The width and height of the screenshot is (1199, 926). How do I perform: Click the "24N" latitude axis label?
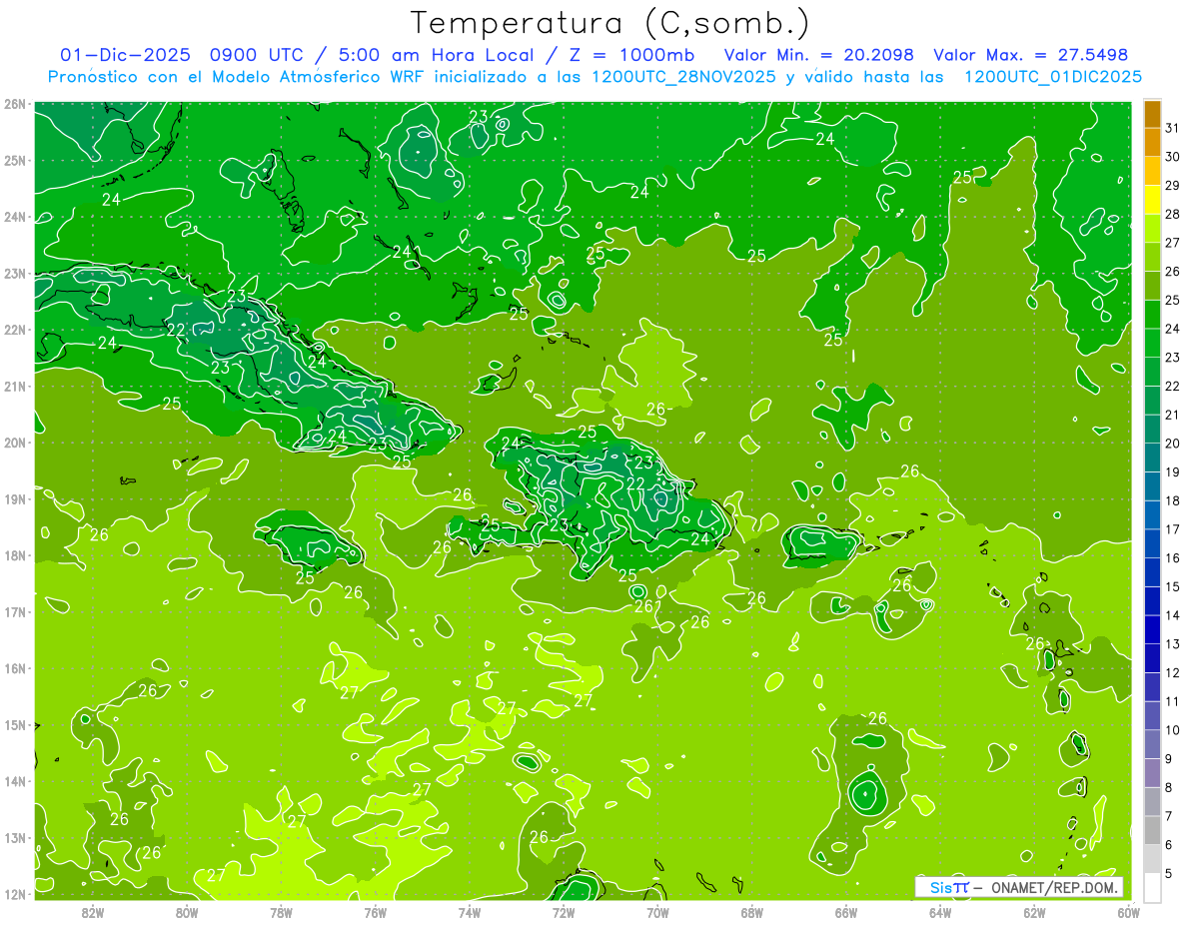pos(14,217)
